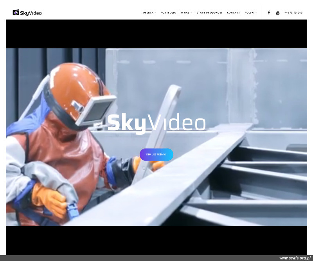
Task: Open the YouTube channel icon
Action: (x=278, y=13)
